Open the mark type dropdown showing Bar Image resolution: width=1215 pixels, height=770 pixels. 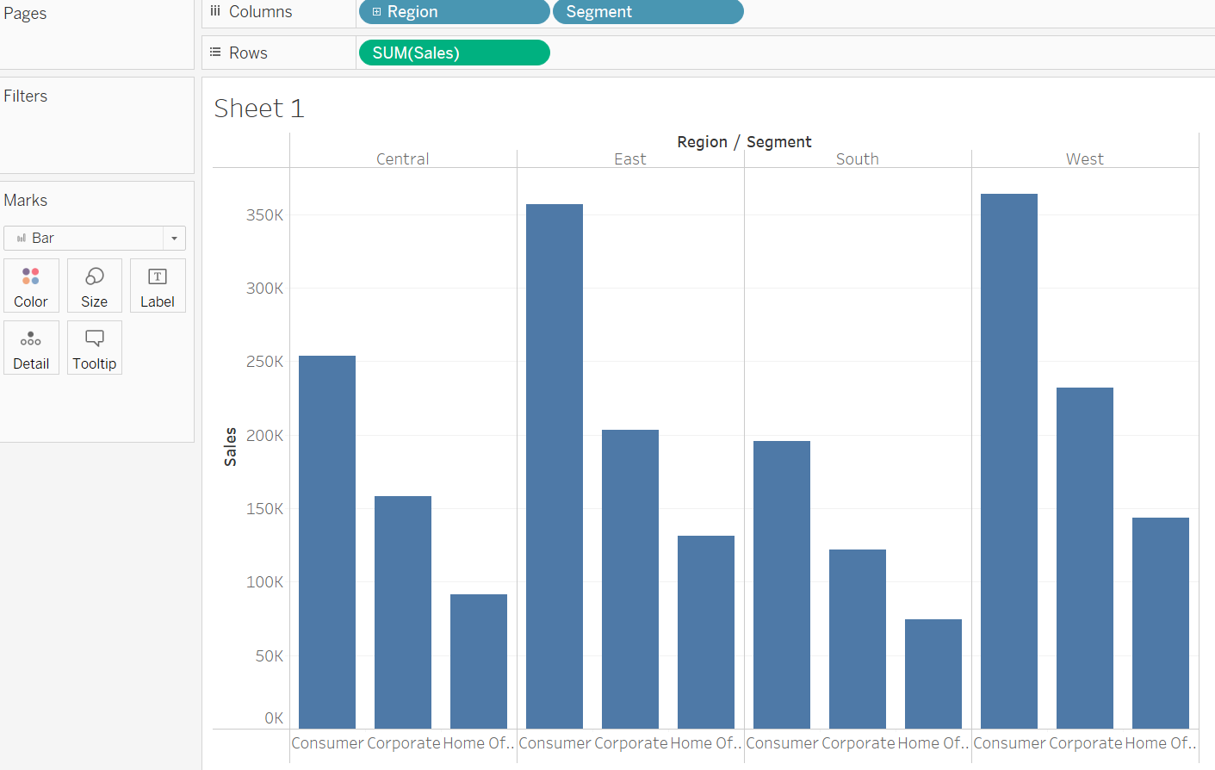click(x=173, y=237)
